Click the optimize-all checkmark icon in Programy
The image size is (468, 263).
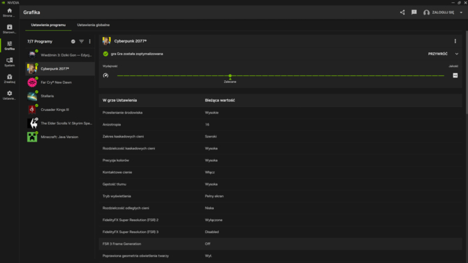(73, 41)
